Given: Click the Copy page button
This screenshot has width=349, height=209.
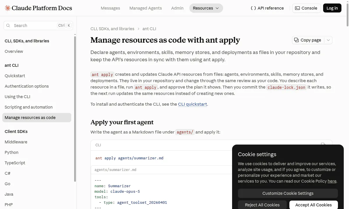Looking at the screenshot, I should click(x=308, y=40).
